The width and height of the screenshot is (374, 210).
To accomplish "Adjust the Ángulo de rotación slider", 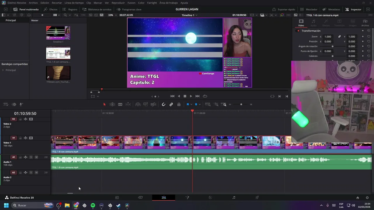I will click(x=333, y=46).
